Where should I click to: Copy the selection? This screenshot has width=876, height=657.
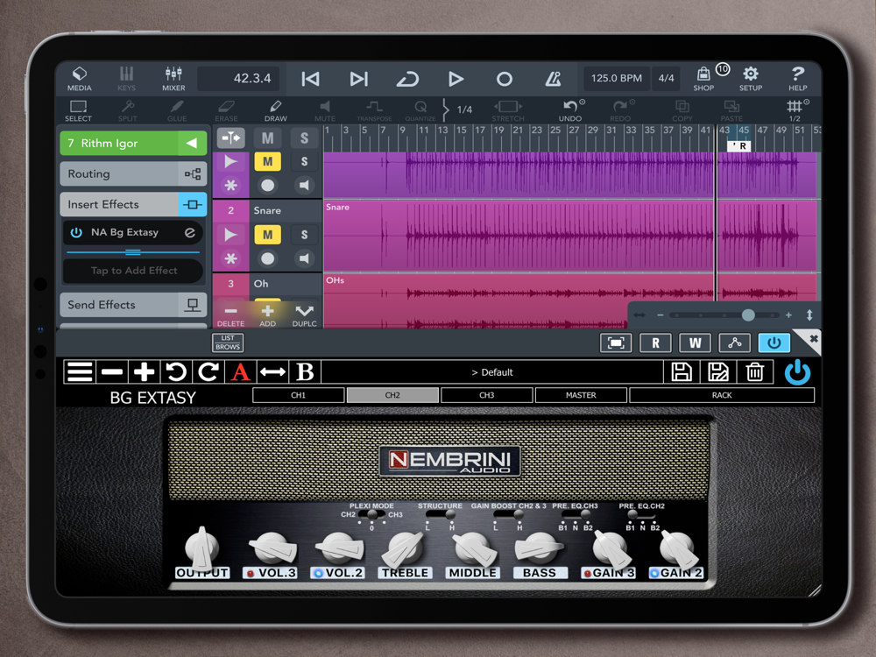pos(682,110)
